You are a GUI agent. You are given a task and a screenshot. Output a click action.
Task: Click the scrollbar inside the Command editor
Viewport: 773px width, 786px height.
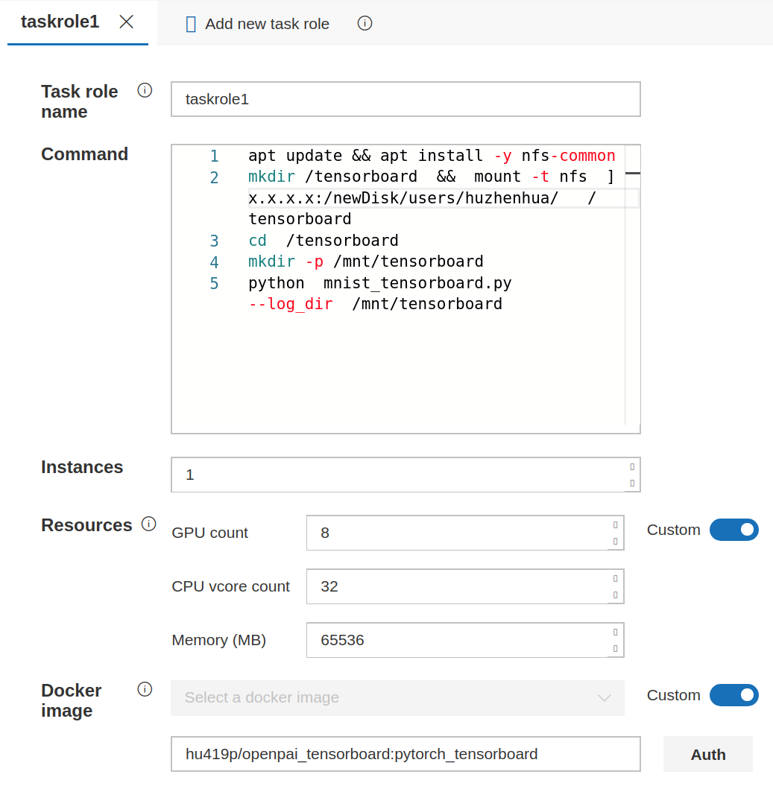click(632, 173)
